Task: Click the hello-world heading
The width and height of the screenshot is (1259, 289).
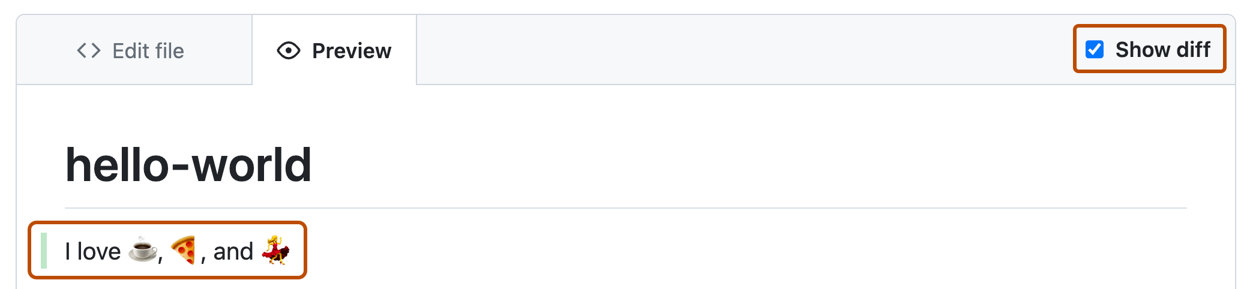Action: [188, 165]
